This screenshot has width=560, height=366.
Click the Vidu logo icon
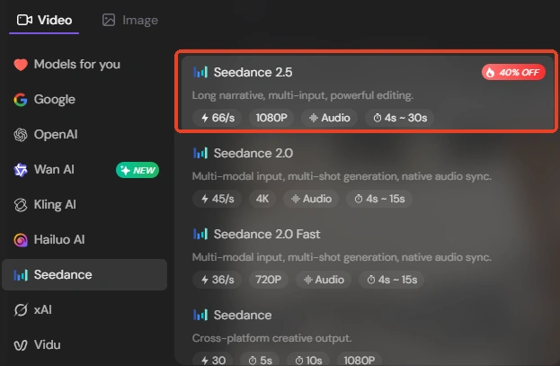21,345
